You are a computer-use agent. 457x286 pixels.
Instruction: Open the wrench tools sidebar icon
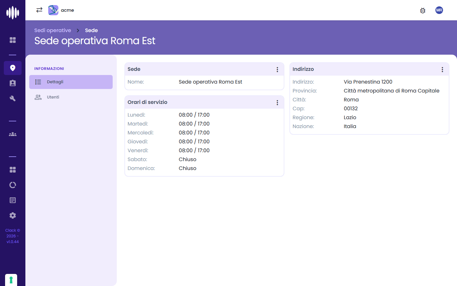[13, 99]
